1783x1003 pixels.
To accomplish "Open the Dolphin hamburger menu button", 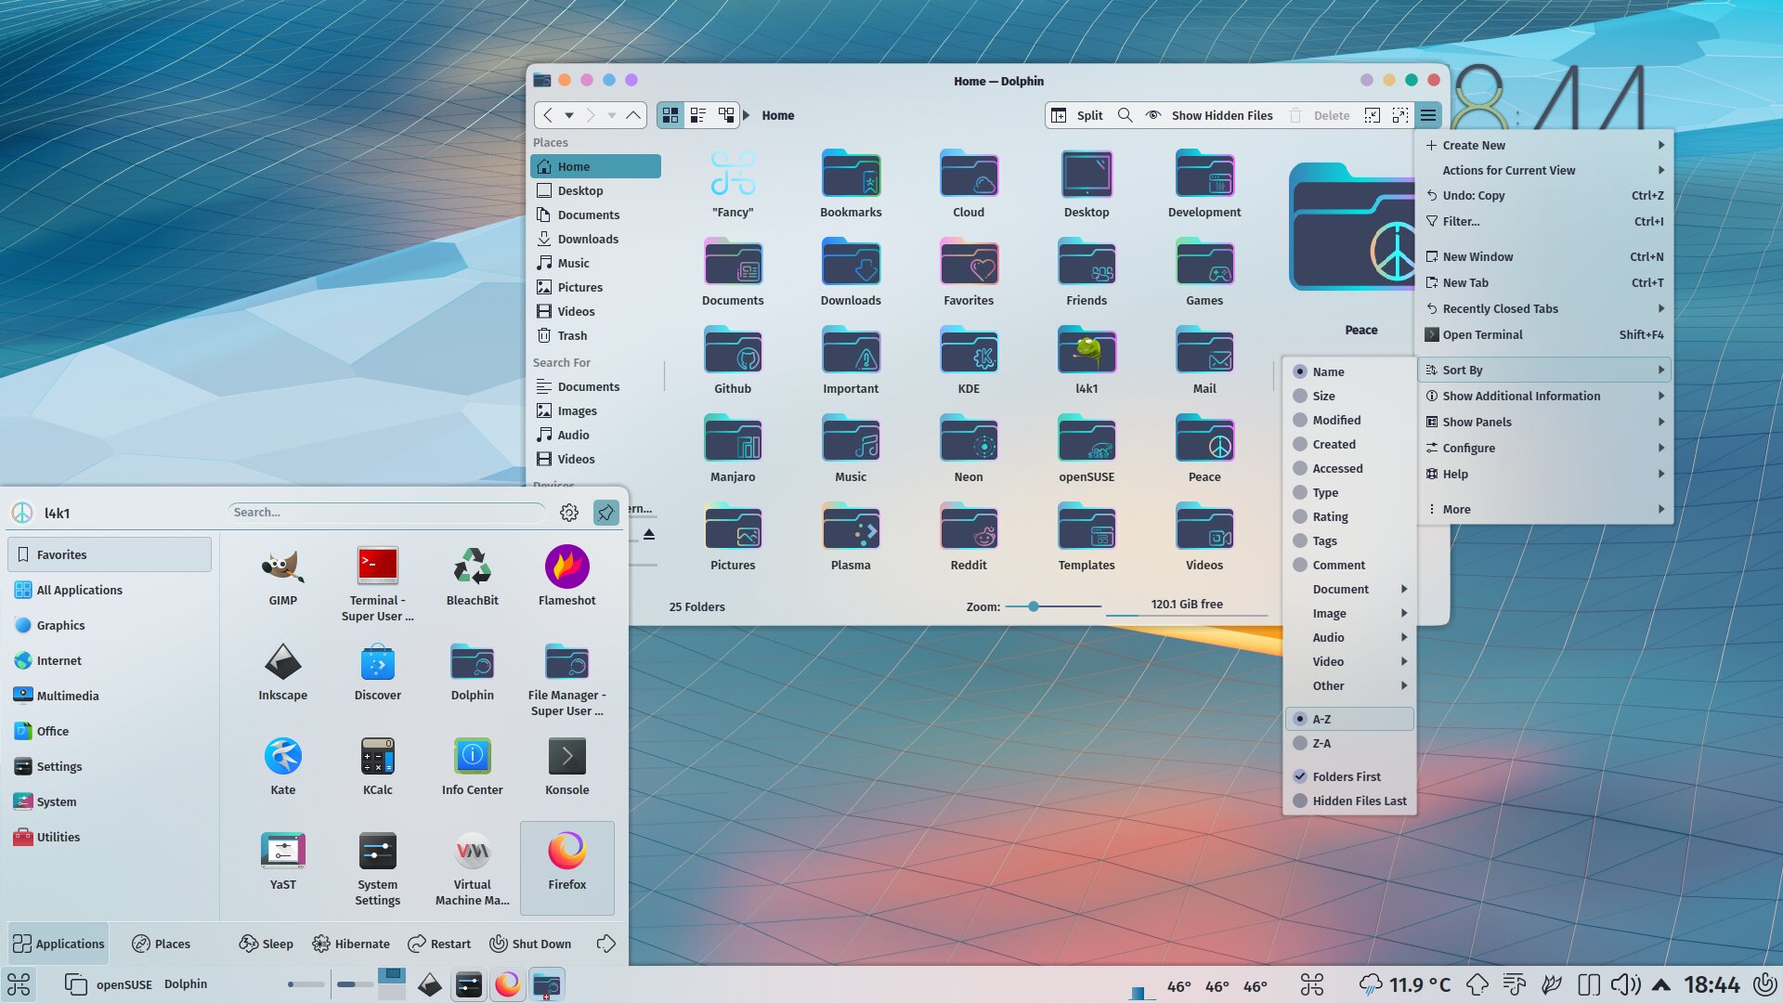I will [x=1428, y=115].
